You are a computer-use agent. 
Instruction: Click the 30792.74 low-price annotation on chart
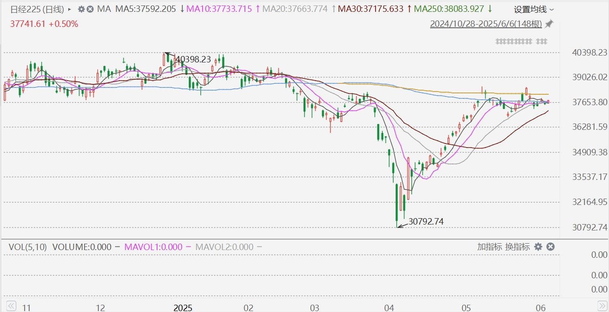click(x=426, y=221)
